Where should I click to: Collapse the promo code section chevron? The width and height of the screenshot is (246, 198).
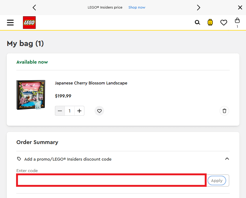coord(227,158)
